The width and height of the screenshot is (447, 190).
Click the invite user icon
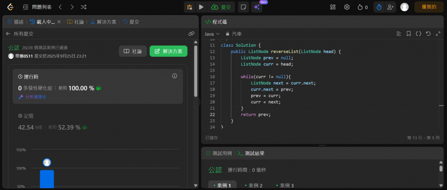click(x=391, y=7)
